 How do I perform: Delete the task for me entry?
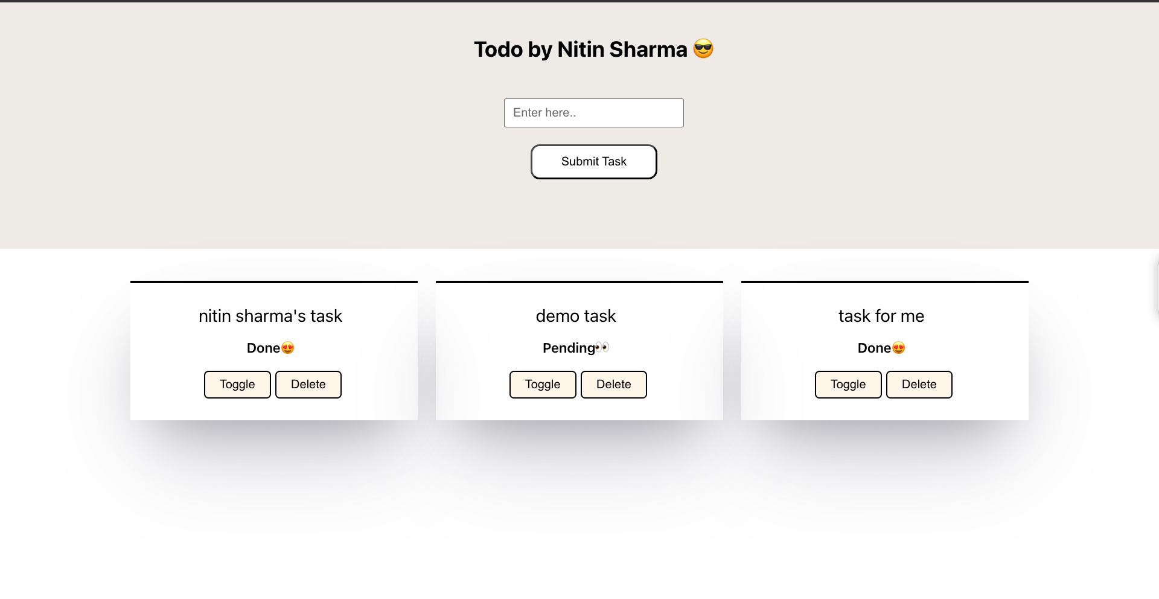point(919,384)
